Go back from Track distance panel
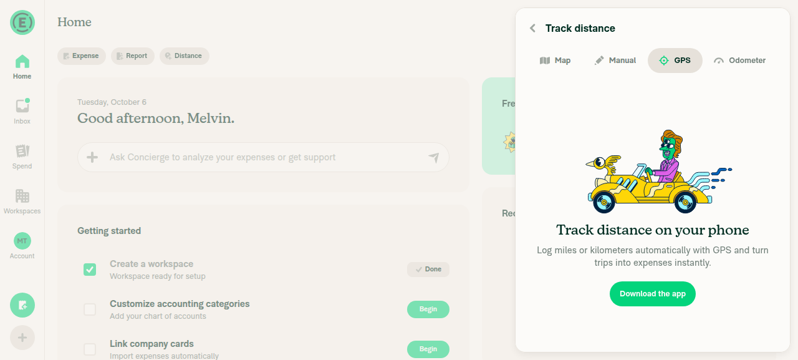The image size is (798, 360). coord(532,28)
